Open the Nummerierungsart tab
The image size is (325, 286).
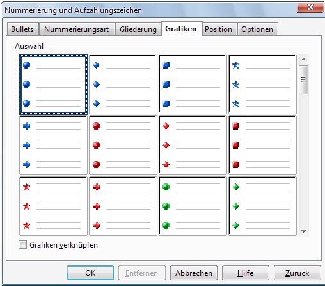click(77, 29)
